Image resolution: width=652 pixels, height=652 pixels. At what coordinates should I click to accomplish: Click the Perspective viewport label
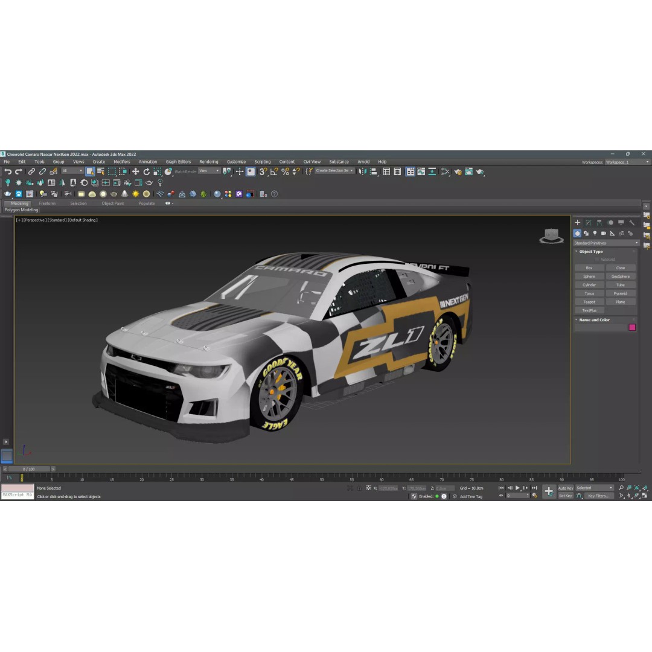pos(34,220)
